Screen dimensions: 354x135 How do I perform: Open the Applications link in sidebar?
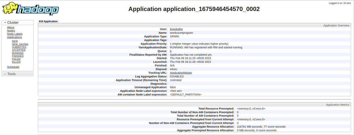point(15,37)
